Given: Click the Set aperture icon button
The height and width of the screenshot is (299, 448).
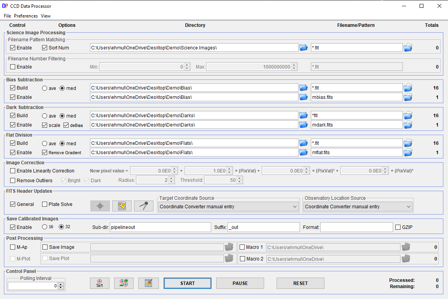Looking at the screenshot, I should pos(100,283).
